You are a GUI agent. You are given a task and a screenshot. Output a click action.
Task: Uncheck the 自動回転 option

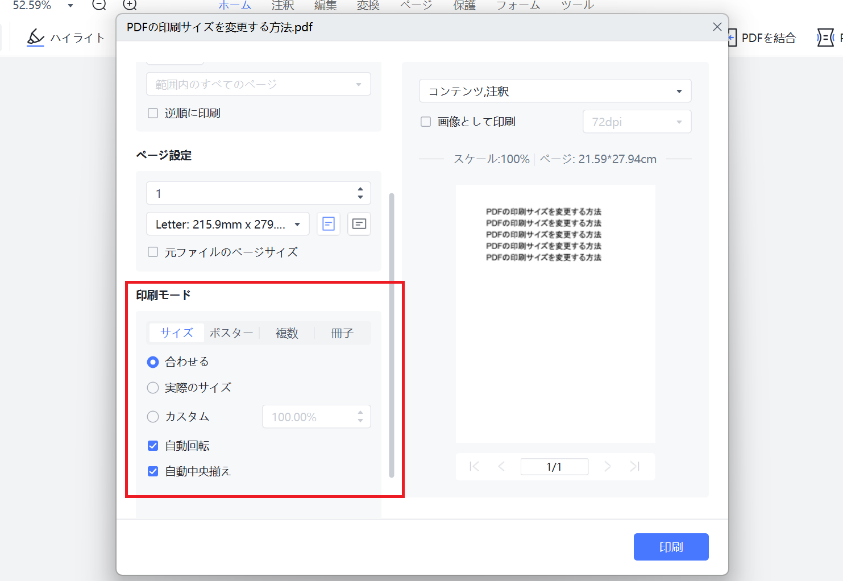click(x=152, y=446)
